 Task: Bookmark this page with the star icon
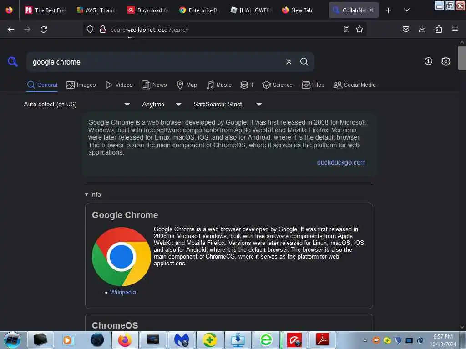point(360,30)
